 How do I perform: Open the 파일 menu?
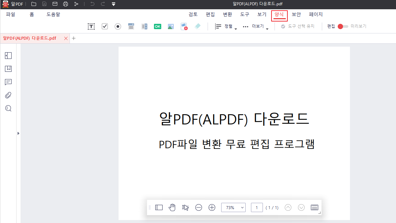point(10,14)
